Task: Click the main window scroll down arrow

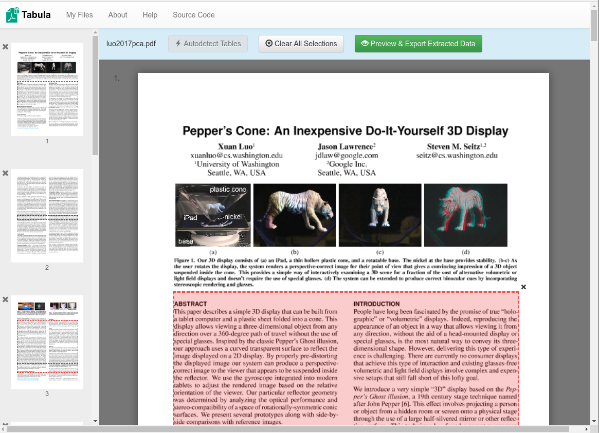Action: click(594, 421)
